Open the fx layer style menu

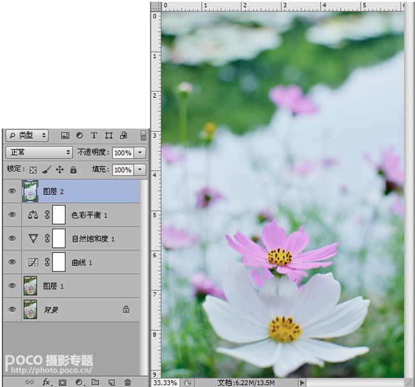coord(47,382)
